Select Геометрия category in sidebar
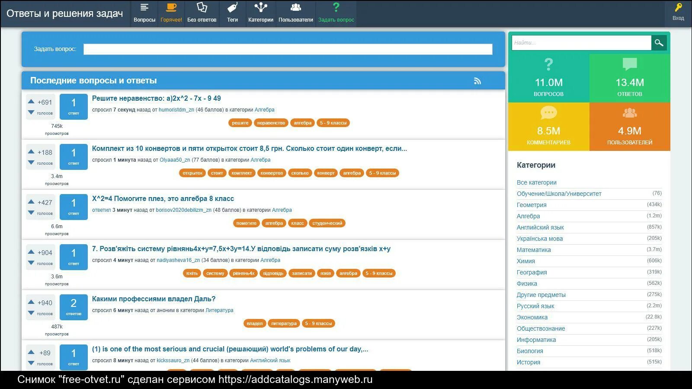 pos(532,205)
